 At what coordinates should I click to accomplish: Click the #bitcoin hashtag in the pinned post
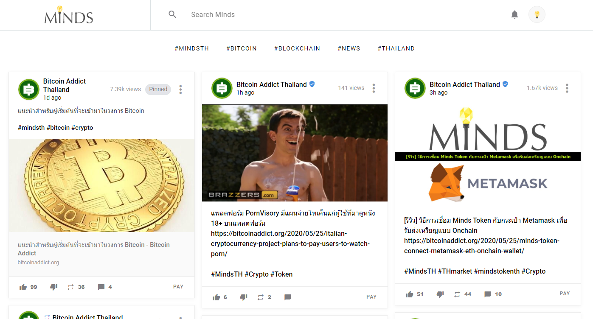[x=58, y=128]
